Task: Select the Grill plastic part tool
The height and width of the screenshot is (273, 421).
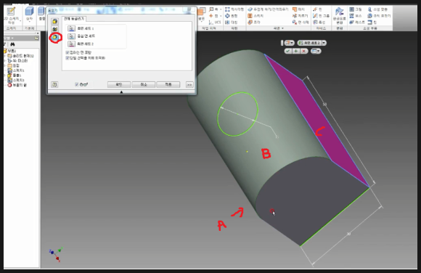Action: tap(356, 9)
